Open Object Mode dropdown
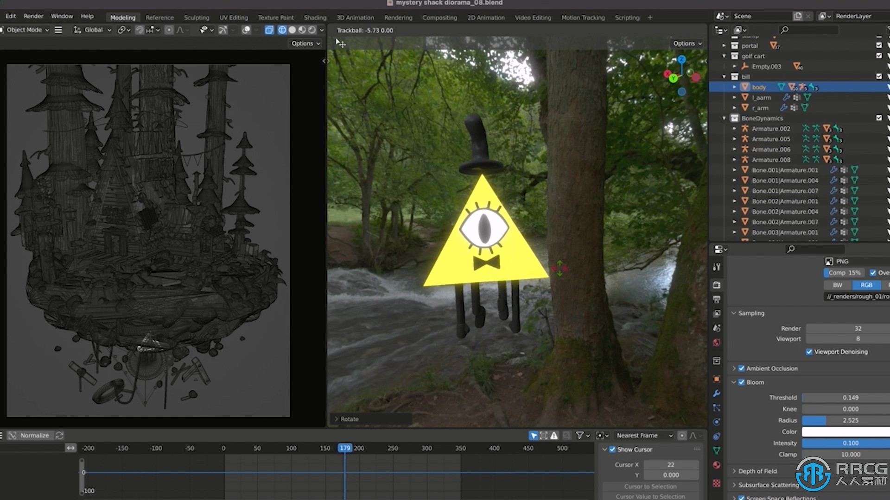The width and height of the screenshot is (890, 500). click(26, 30)
